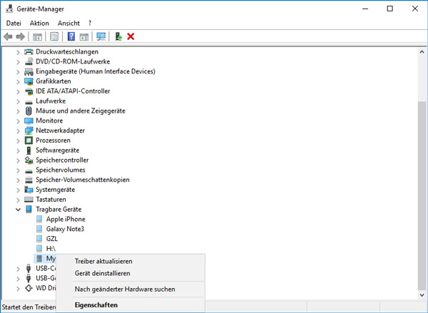This screenshot has width=428, height=313.
Task: Select the Apple iPhone device
Action: click(x=65, y=219)
